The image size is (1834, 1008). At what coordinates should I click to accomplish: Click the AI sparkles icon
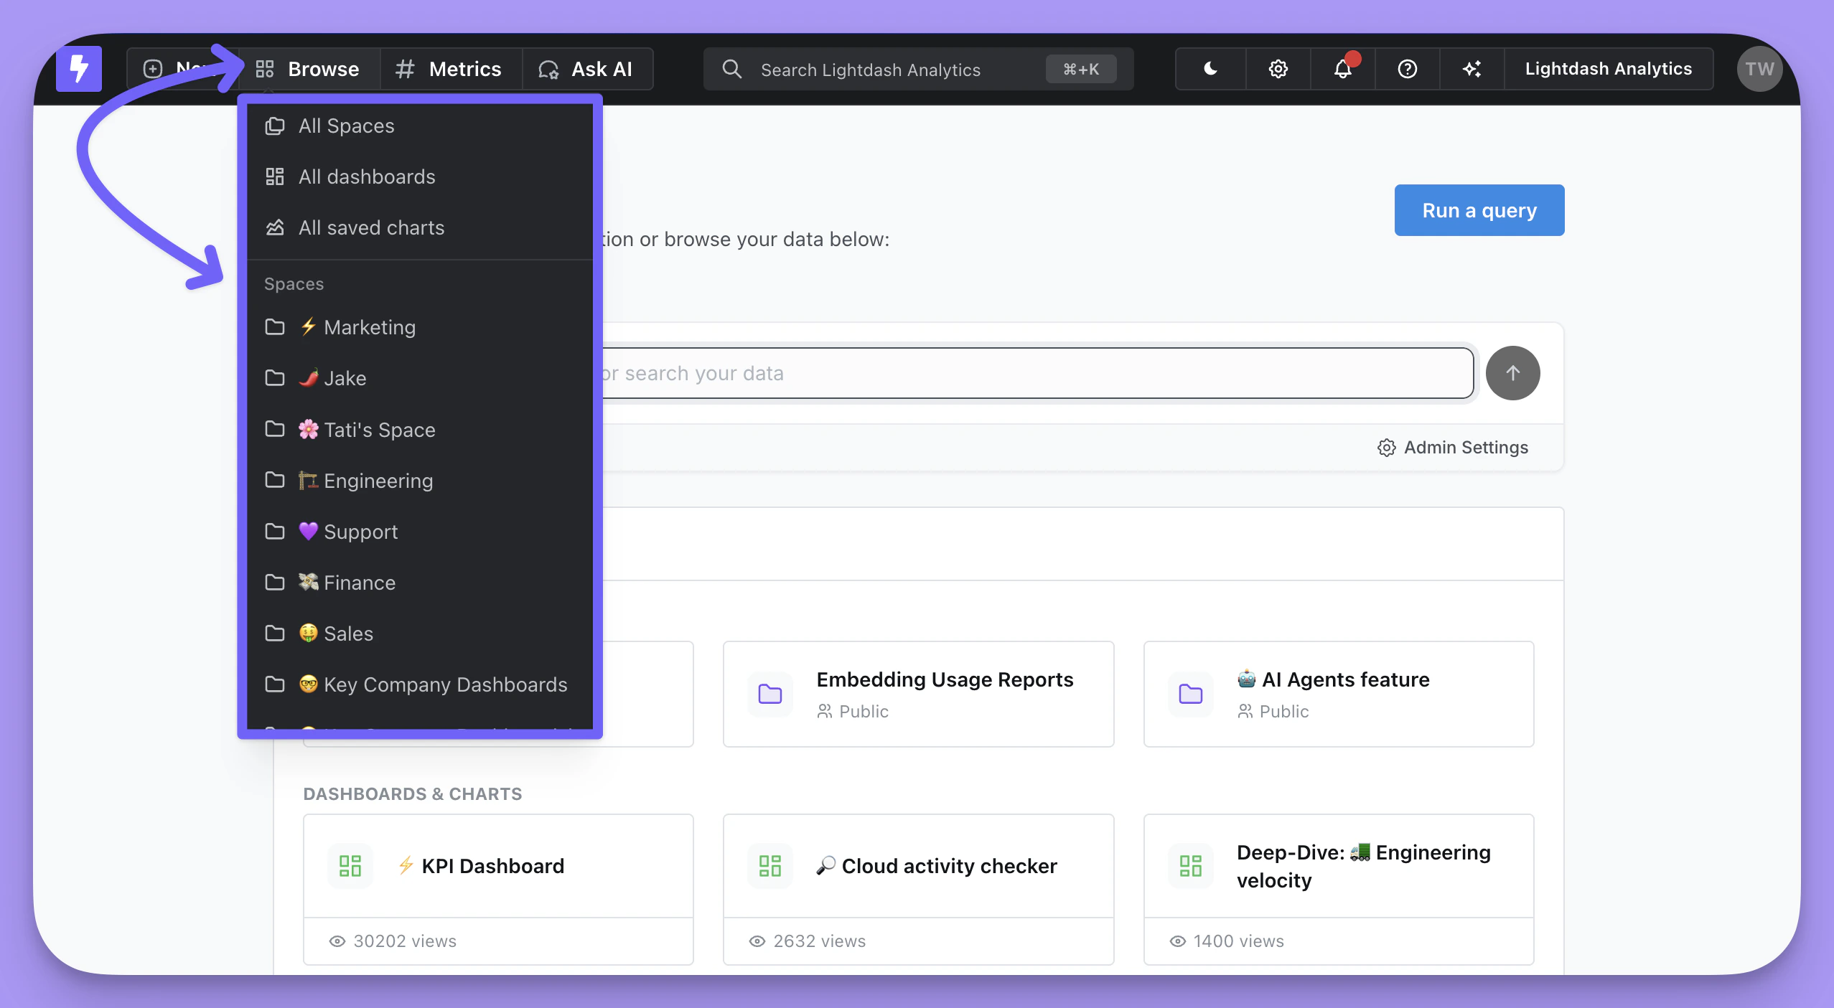pyautogui.click(x=1472, y=69)
